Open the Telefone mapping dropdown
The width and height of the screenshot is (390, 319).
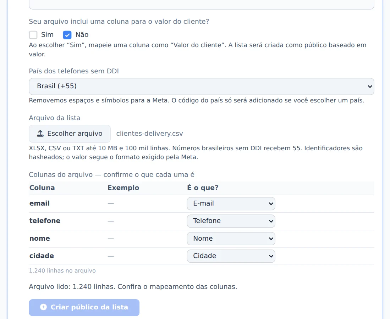tap(231, 221)
